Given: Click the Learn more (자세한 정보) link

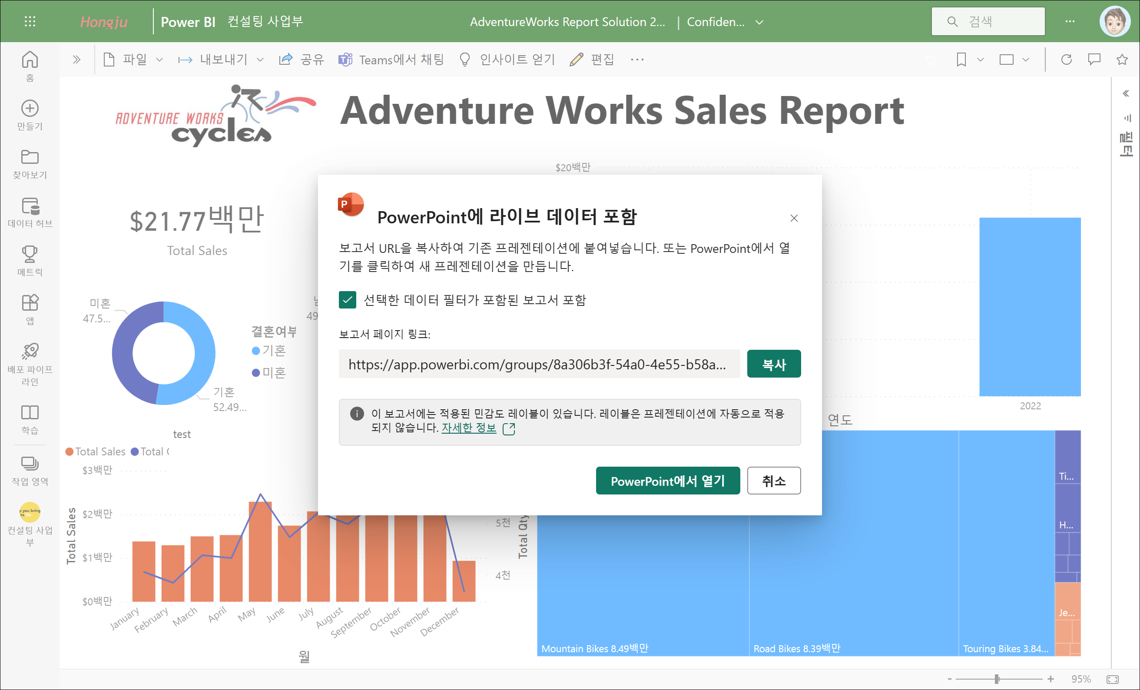Looking at the screenshot, I should point(469,428).
